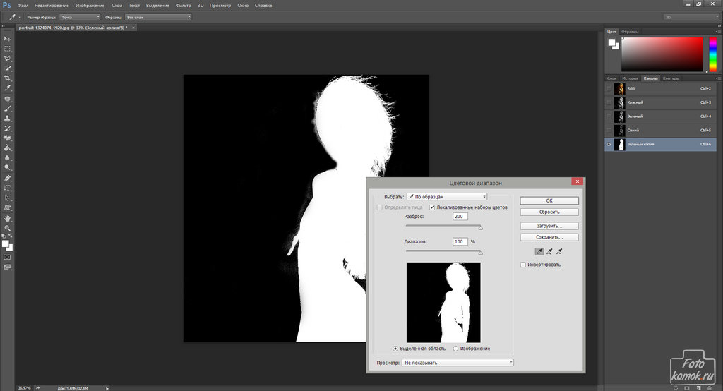The height and width of the screenshot is (391, 723).
Task: Show the RGB channel visibility
Action: tap(609, 88)
